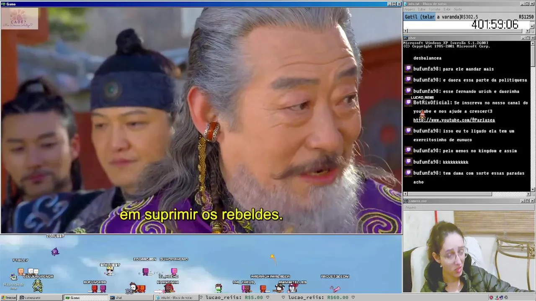Click the R$1250 goal value in notepad

(x=526, y=17)
